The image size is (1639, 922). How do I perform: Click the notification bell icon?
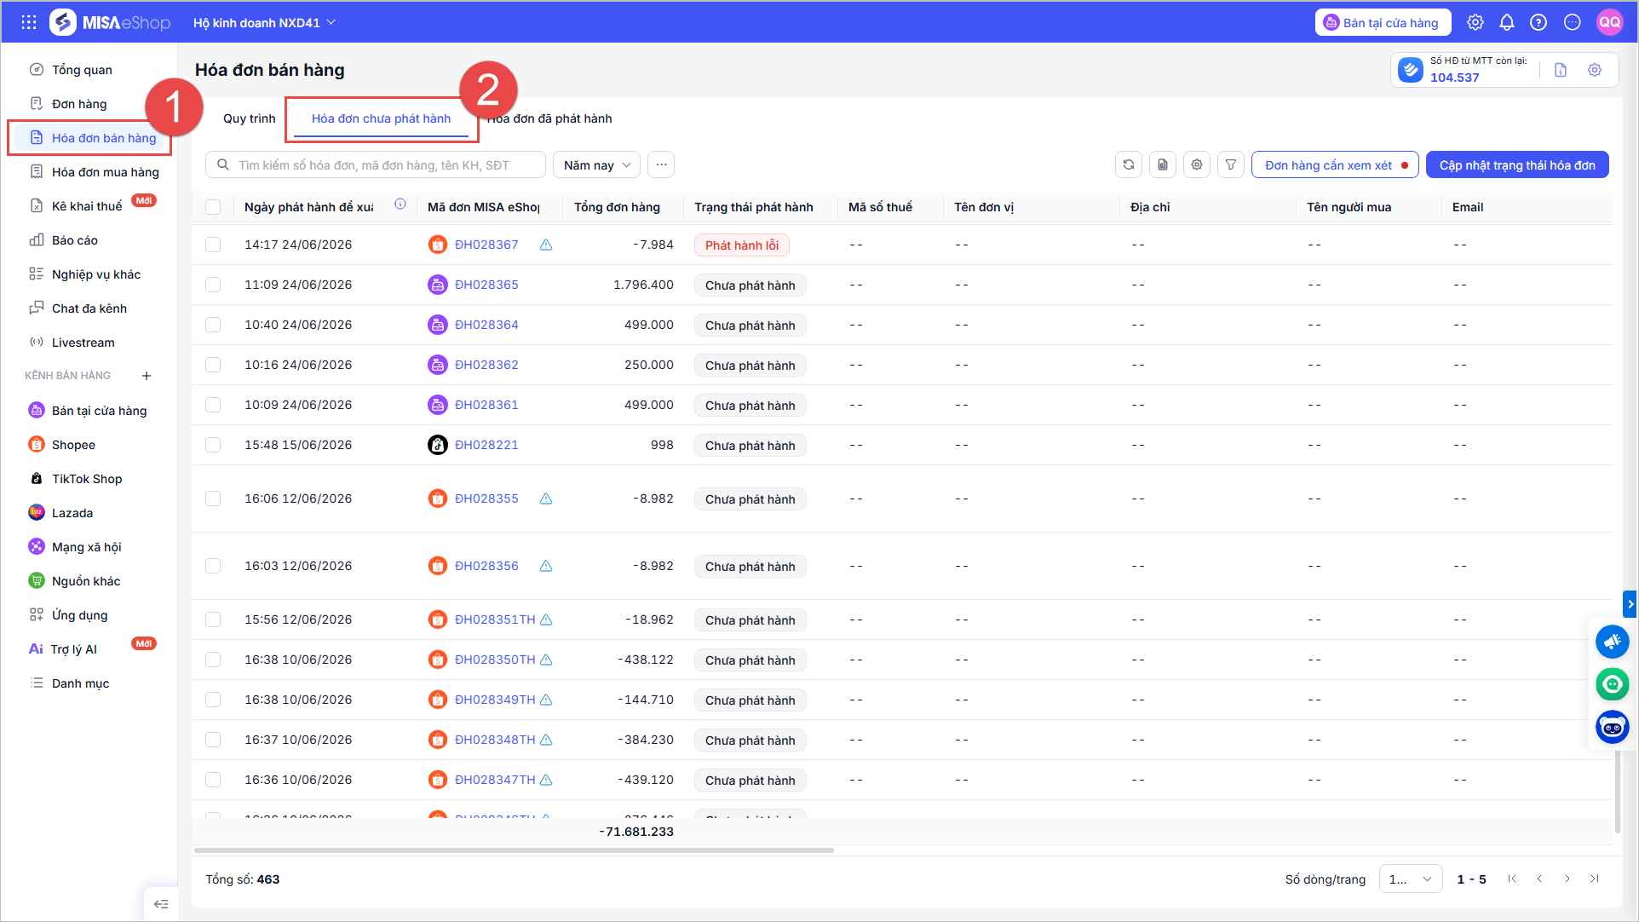point(1507,23)
